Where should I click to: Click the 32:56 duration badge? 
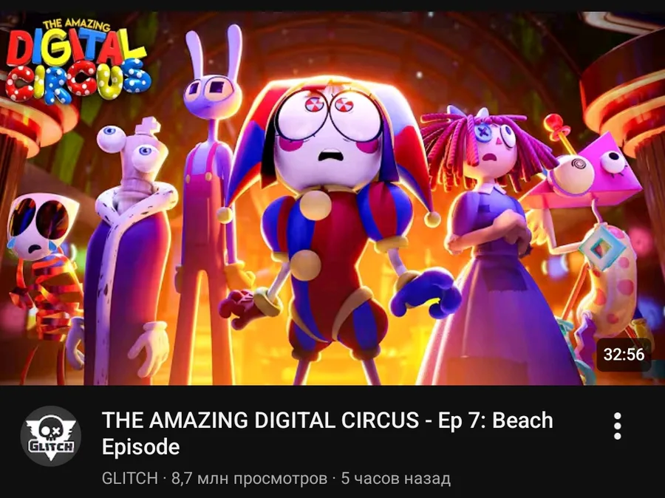624,354
